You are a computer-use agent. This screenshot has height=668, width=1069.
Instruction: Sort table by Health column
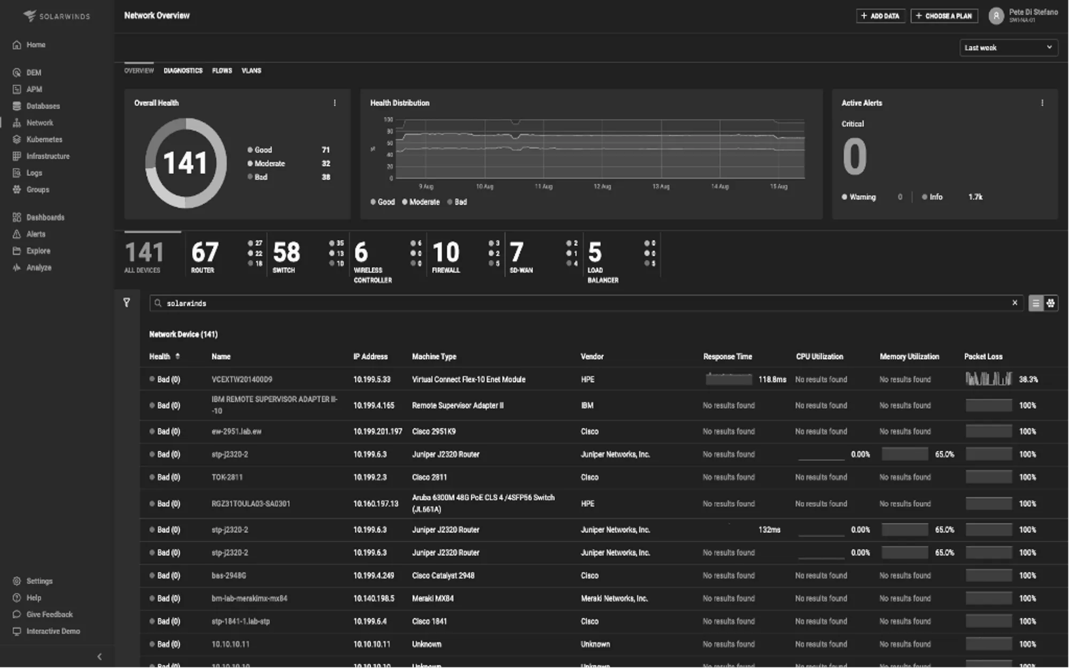[x=164, y=356]
